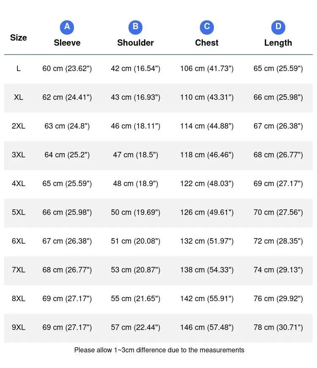Viewport: 317px width, 368px height.
Task: Click the 2XL size row label
Action: [x=19, y=126]
